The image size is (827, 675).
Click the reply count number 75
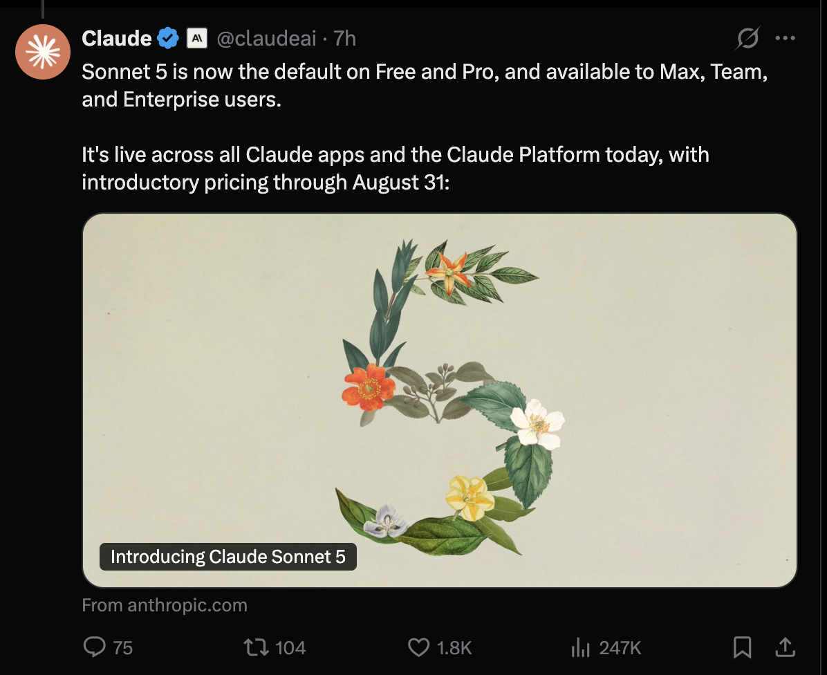tap(123, 647)
